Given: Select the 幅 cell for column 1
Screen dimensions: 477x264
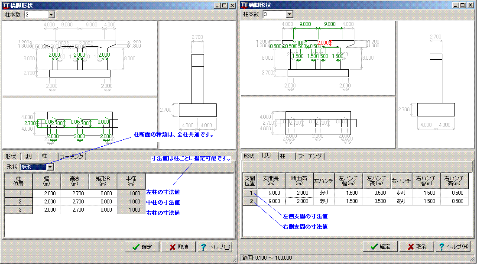Looking at the screenshot, I should click(x=47, y=193).
